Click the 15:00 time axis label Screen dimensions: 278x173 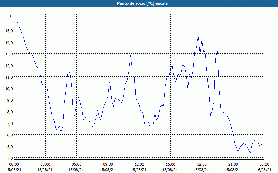tap(170, 165)
